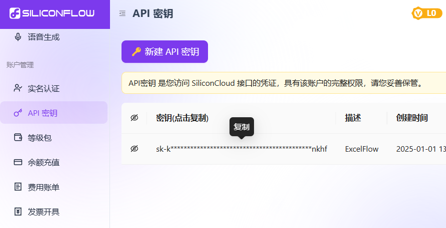Collapse the sidebar with the menu-fold icon

coord(122,13)
